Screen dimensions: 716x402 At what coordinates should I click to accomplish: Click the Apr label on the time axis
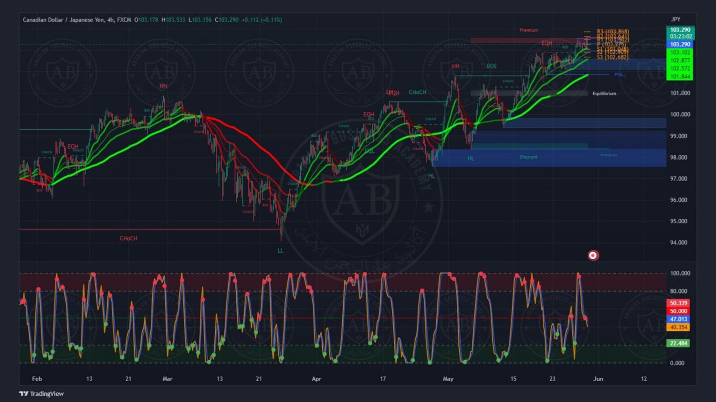click(x=316, y=379)
